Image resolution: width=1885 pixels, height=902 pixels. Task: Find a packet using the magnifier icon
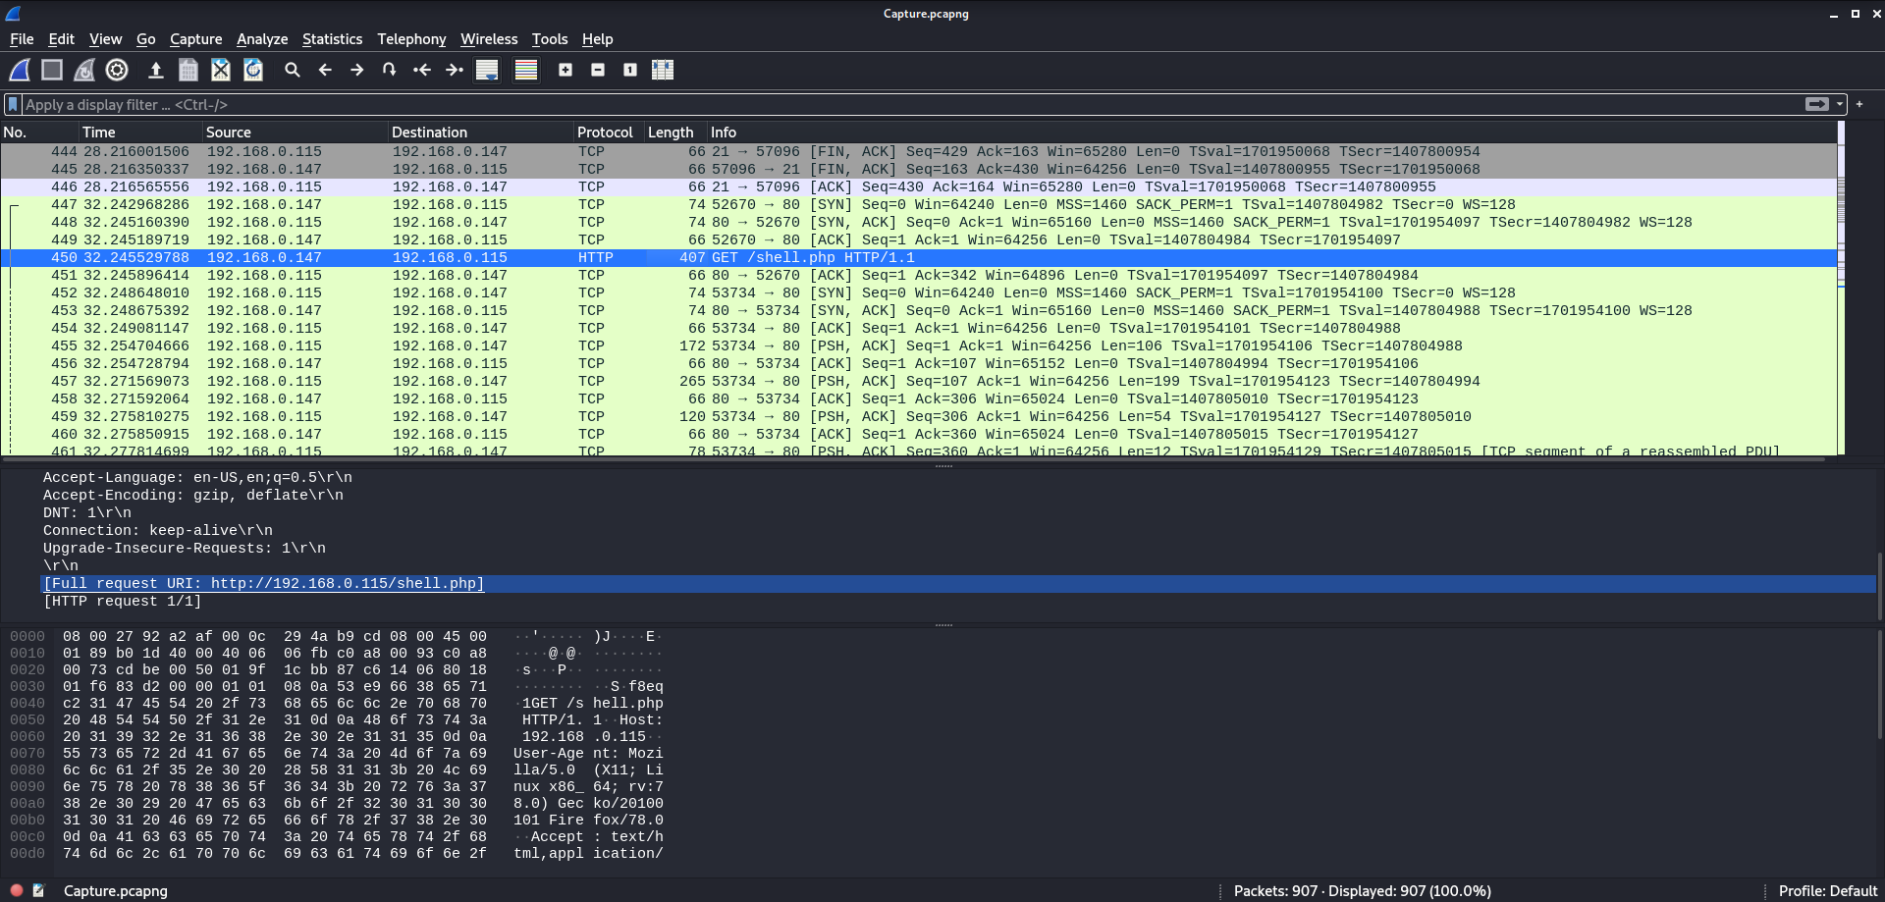click(x=293, y=70)
